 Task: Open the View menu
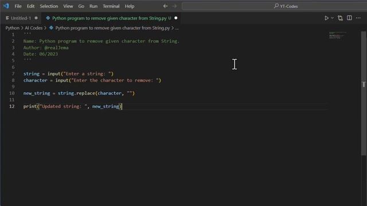coord(68,6)
